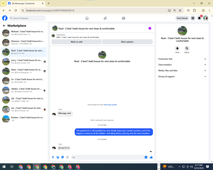Expand Media, files and links section

182,71
